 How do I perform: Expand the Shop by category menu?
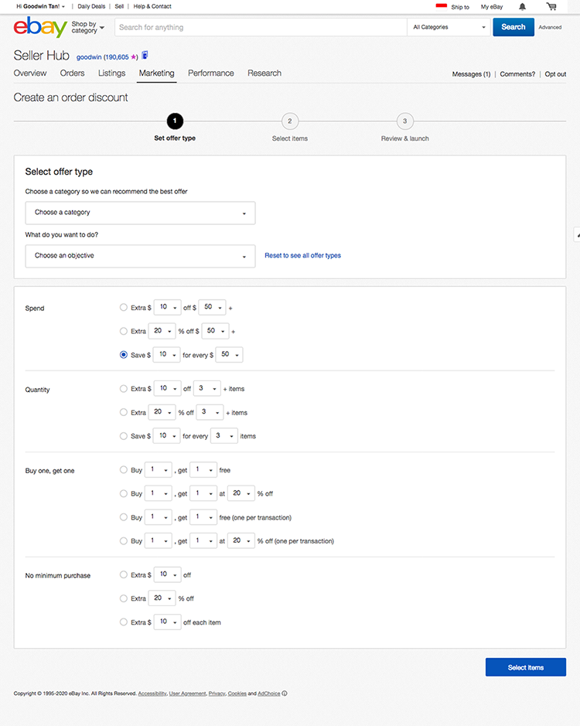pyautogui.click(x=87, y=27)
